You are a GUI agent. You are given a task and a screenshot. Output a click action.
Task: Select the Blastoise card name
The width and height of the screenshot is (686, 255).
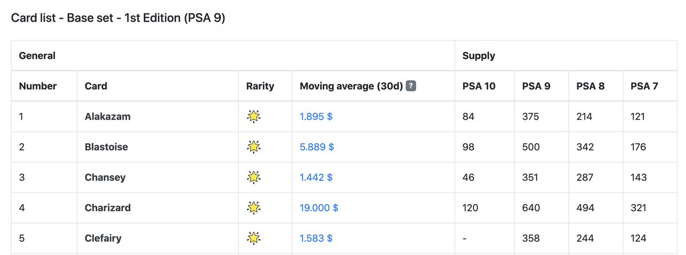[x=106, y=147]
